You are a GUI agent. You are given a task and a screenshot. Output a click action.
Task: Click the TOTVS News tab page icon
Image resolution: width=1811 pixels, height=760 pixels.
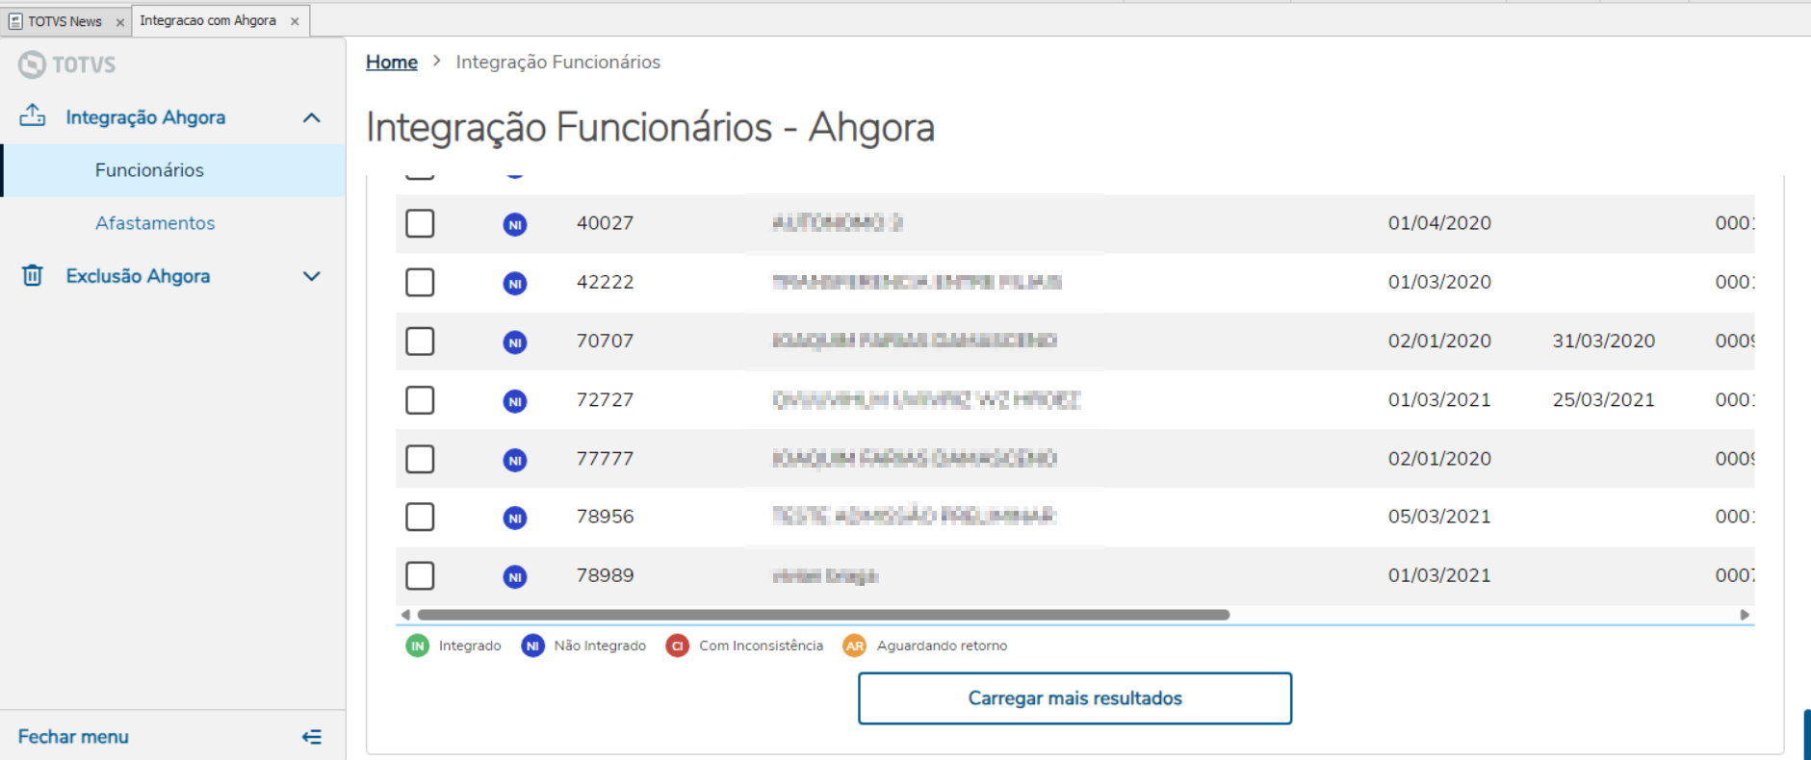(15, 21)
